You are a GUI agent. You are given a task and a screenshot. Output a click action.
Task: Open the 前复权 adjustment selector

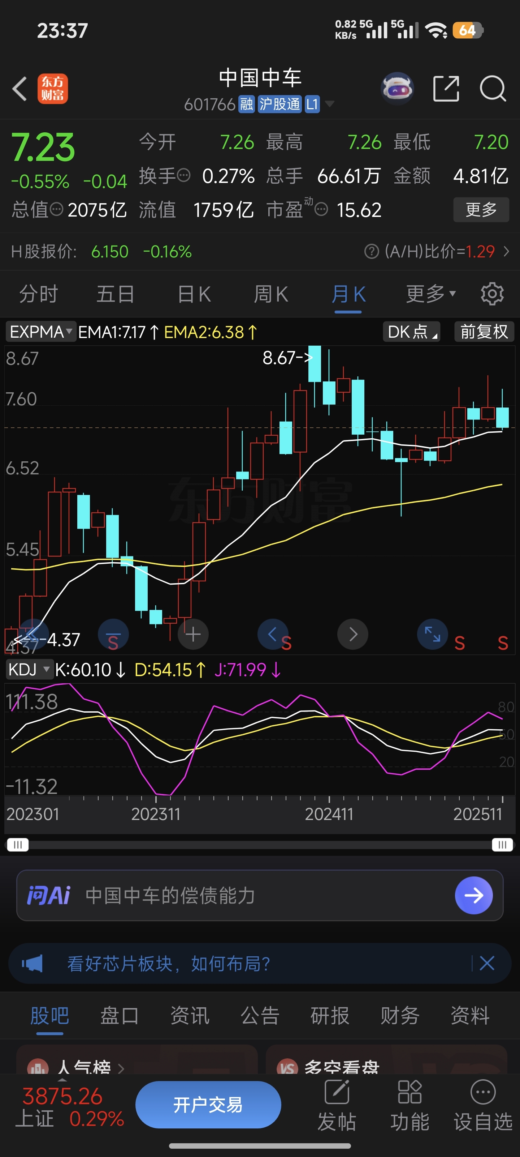tap(484, 332)
